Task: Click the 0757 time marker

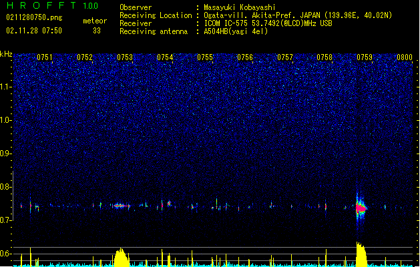Action: (x=285, y=57)
